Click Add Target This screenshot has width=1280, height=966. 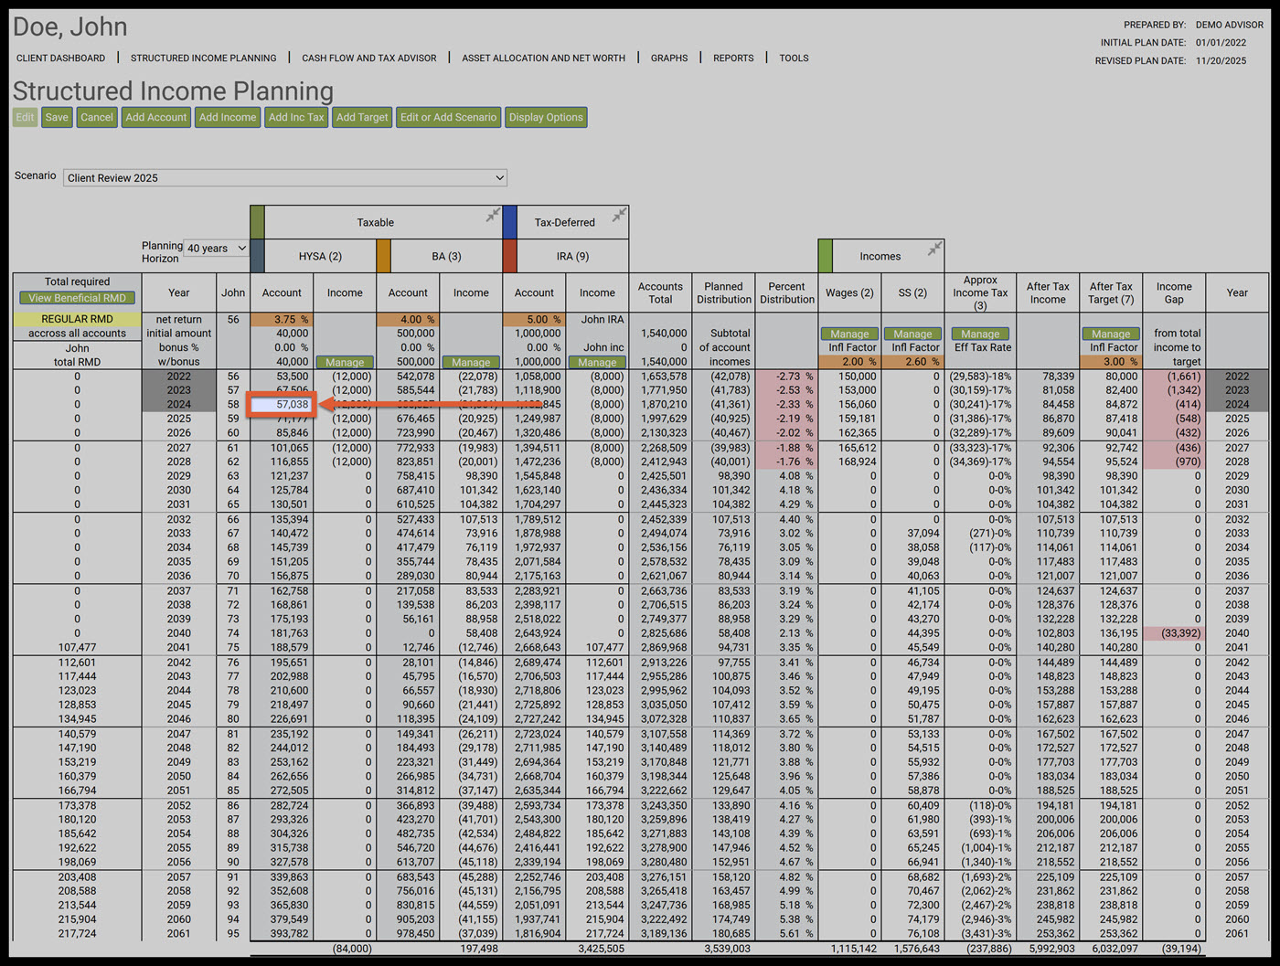click(x=362, y=117)
